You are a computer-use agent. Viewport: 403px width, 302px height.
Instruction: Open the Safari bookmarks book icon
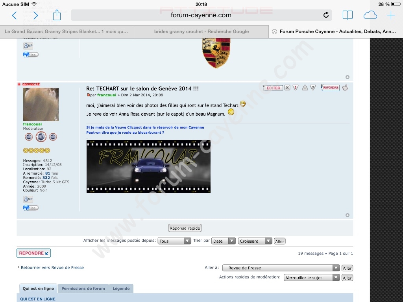point(348,15)
